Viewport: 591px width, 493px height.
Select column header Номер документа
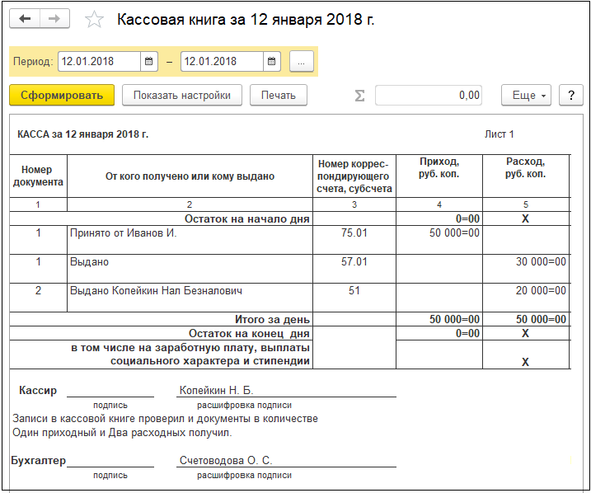[x=38, y=176]
